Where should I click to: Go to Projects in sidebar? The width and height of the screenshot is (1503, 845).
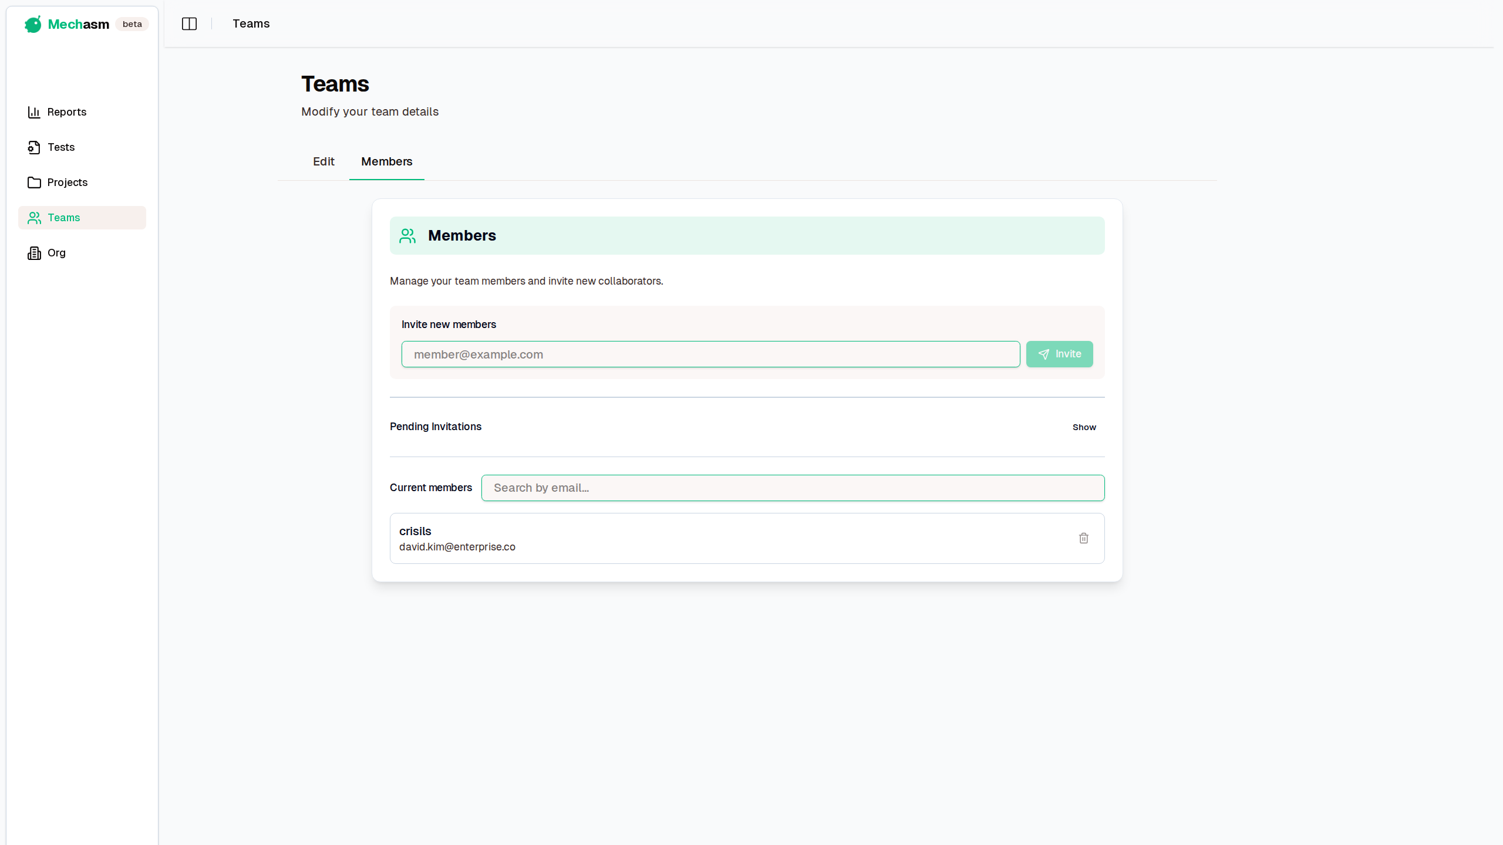tap(68, 182)
